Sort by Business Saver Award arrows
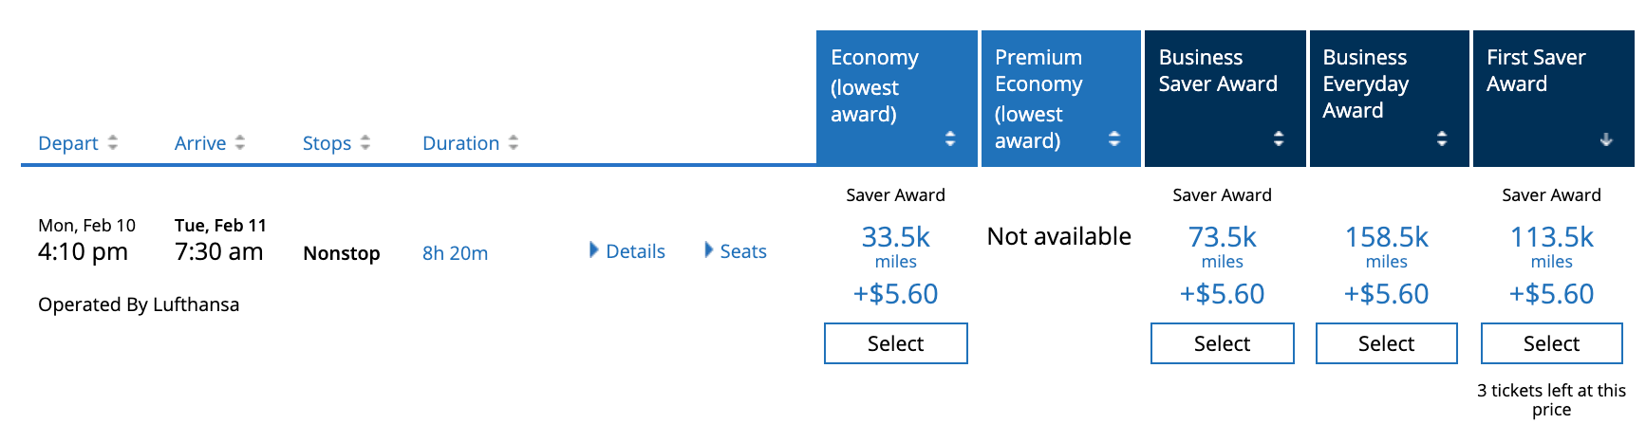 1279,138
